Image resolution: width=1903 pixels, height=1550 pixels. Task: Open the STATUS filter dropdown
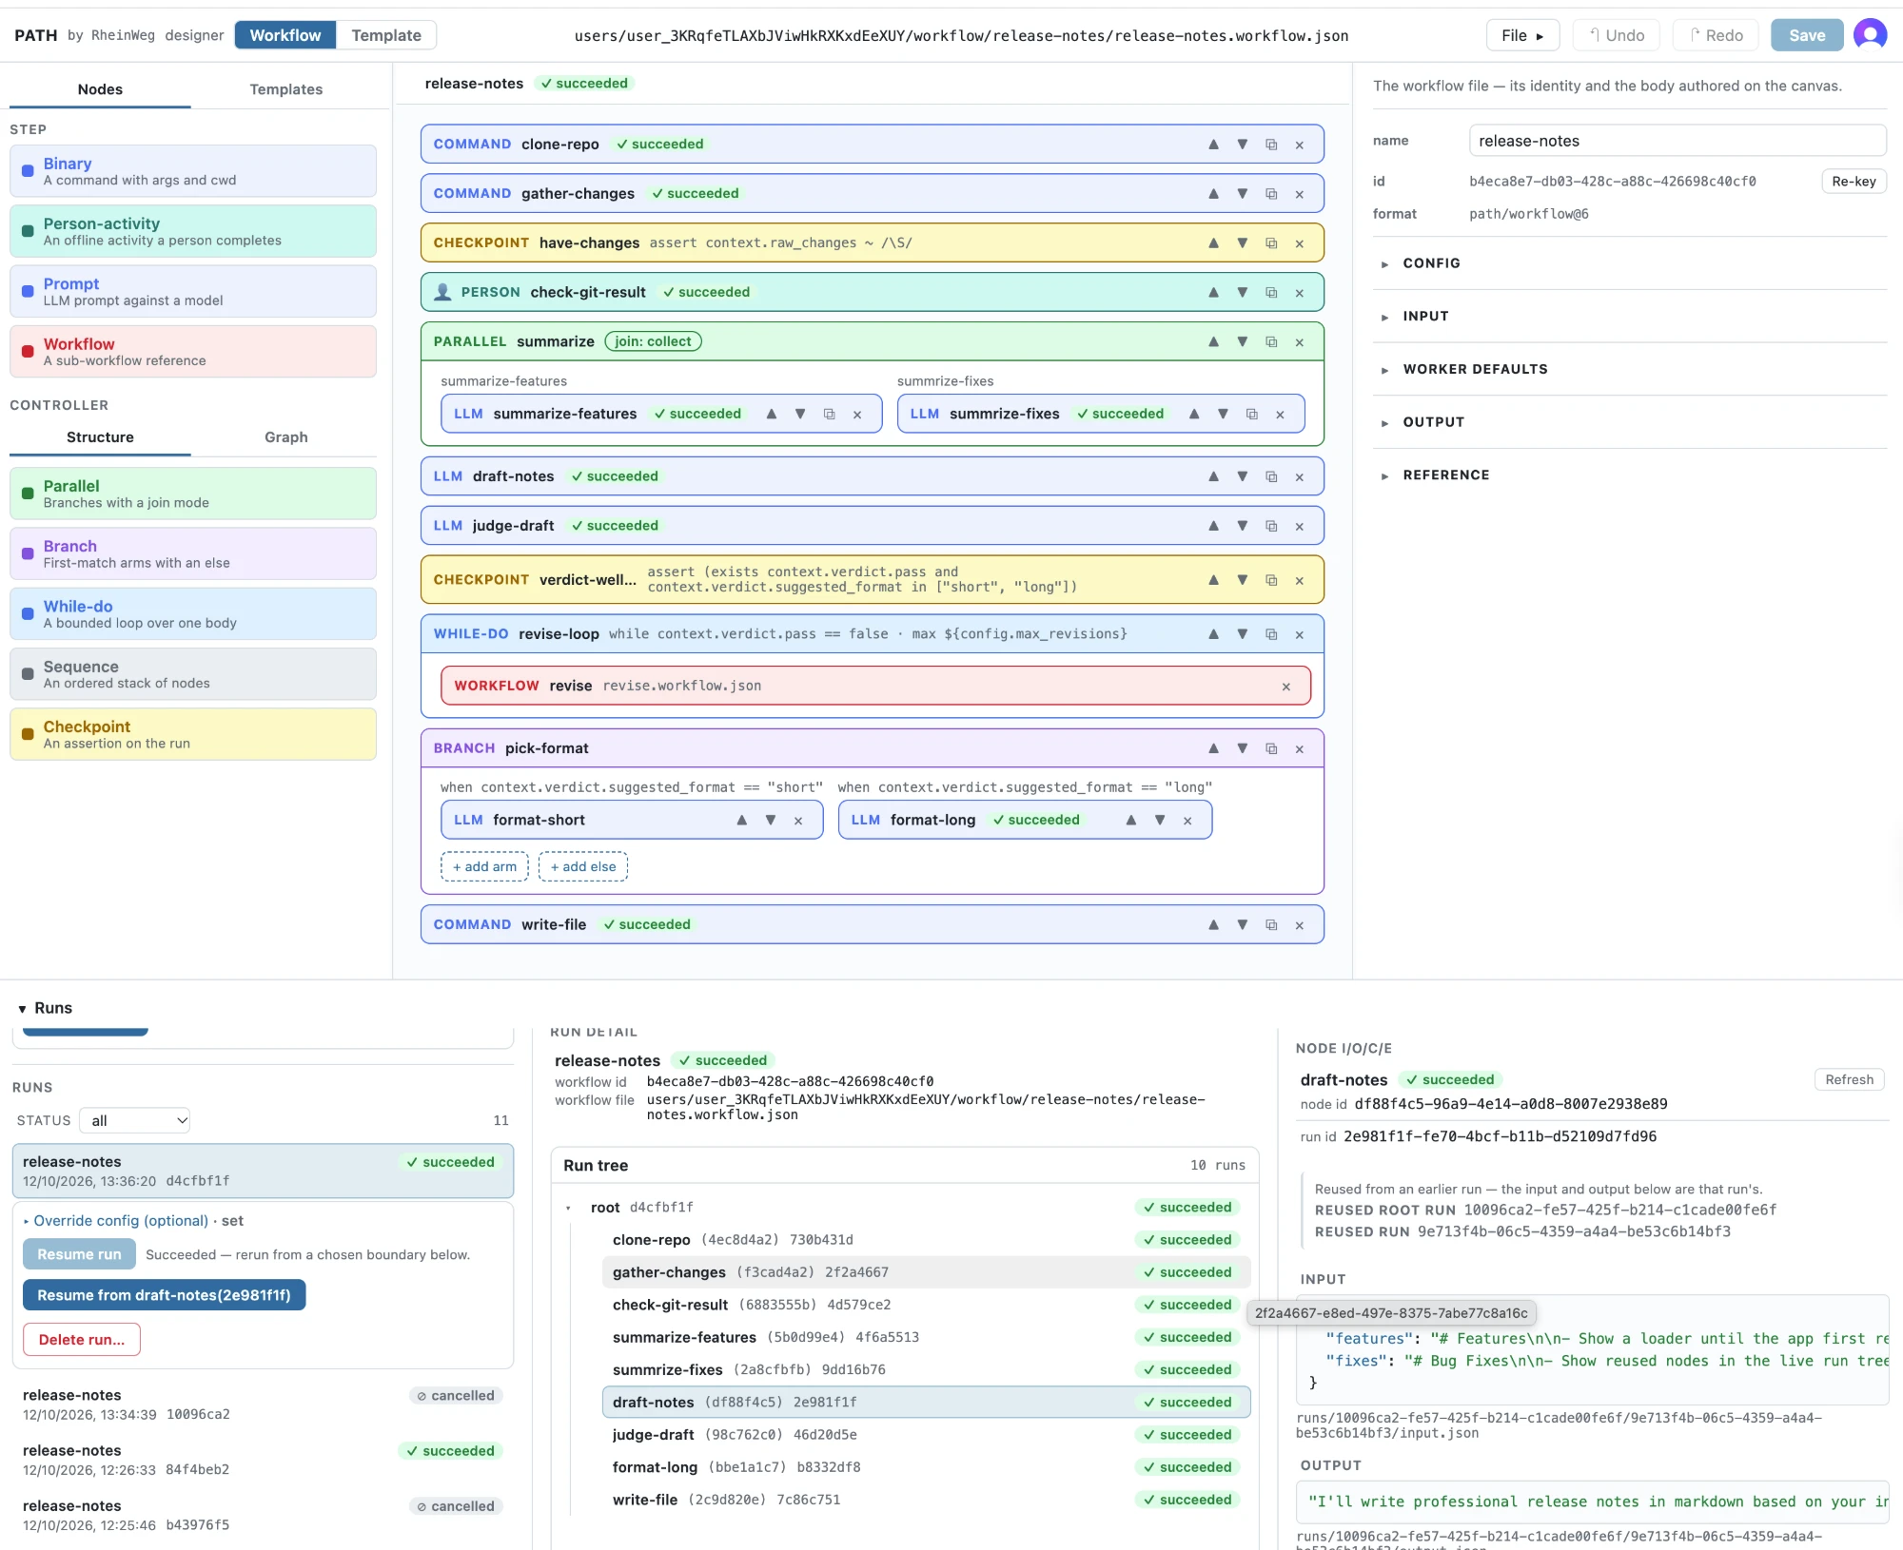(134, 1120)
